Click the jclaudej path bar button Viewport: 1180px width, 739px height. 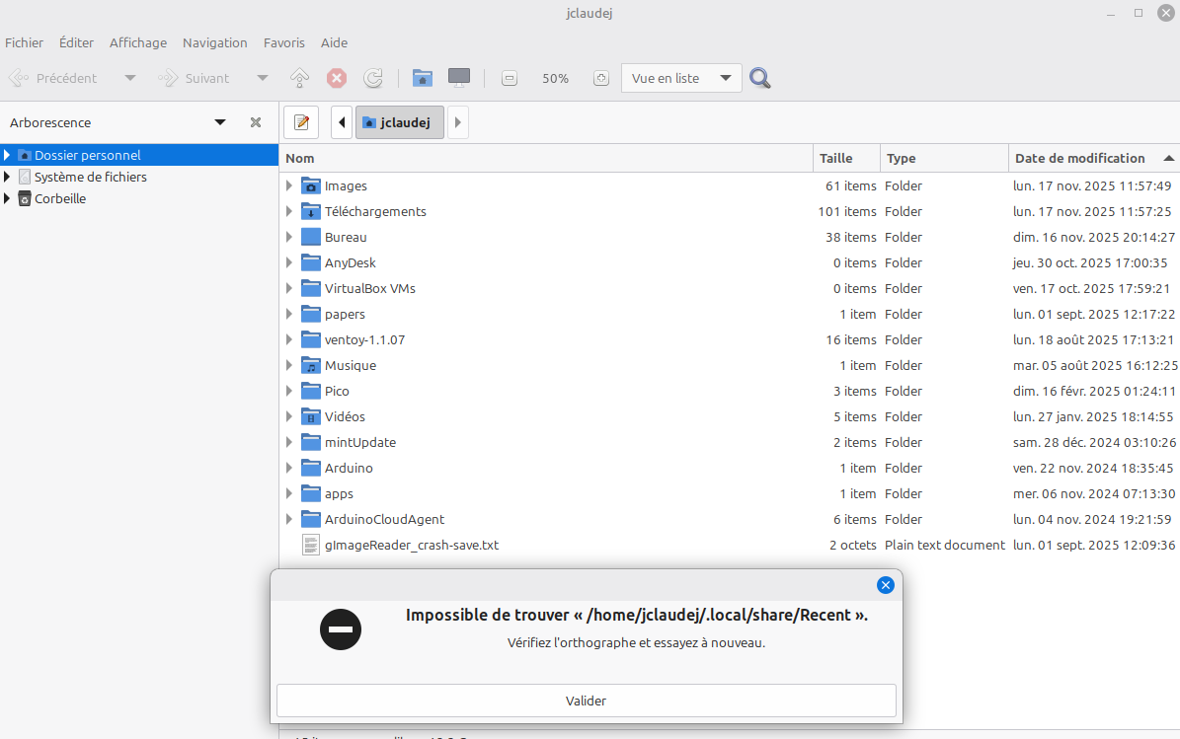(400, 122)
